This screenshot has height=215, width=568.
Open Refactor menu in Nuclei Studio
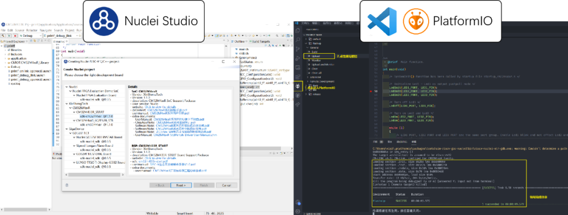pos(31,30)
